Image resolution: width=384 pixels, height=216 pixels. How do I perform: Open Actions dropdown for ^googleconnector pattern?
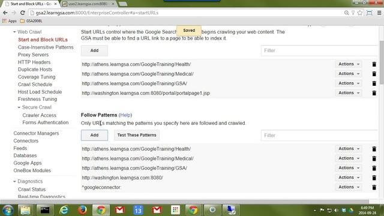tap(349, 187)
